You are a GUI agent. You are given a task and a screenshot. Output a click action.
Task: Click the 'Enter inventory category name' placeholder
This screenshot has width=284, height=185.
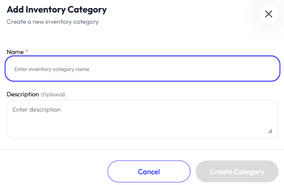point(52,69)
